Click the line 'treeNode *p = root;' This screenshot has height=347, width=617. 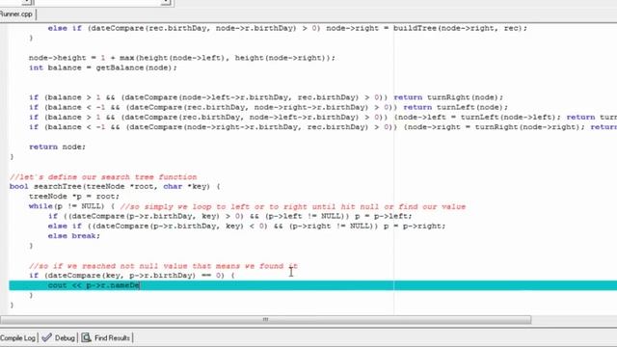tap(74, 197)
